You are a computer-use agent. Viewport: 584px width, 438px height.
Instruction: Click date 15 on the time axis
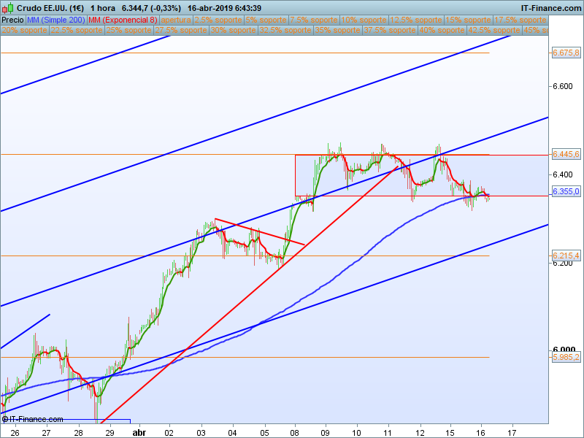click(450, 432)
